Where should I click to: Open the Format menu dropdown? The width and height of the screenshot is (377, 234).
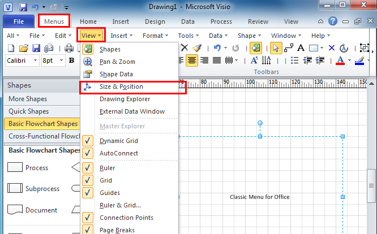coord(155,36)
